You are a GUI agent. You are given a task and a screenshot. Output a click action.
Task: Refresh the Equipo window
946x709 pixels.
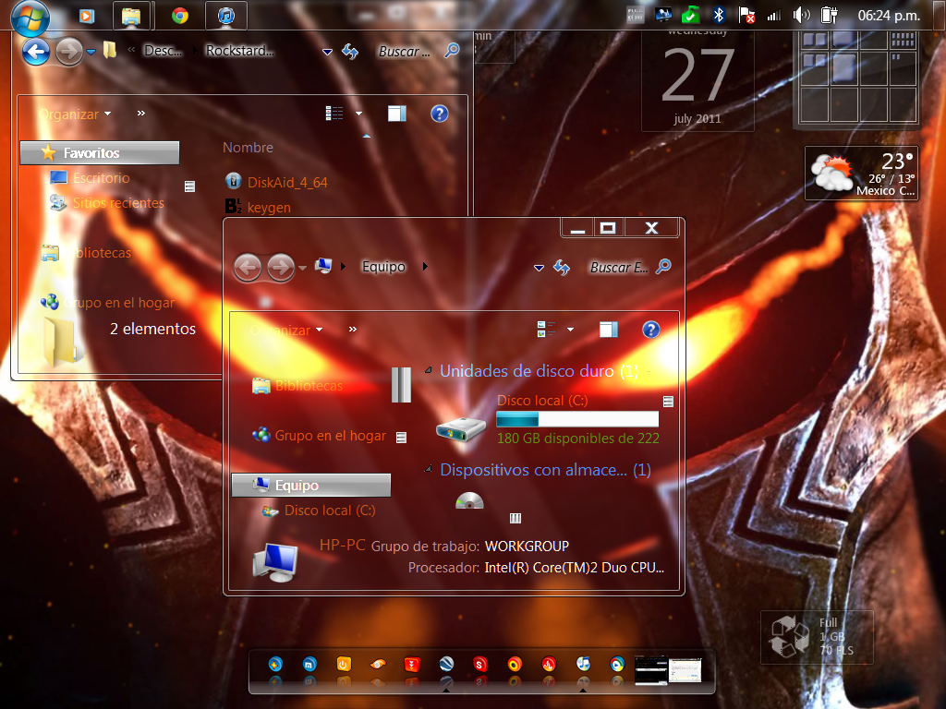pos(562,267)
